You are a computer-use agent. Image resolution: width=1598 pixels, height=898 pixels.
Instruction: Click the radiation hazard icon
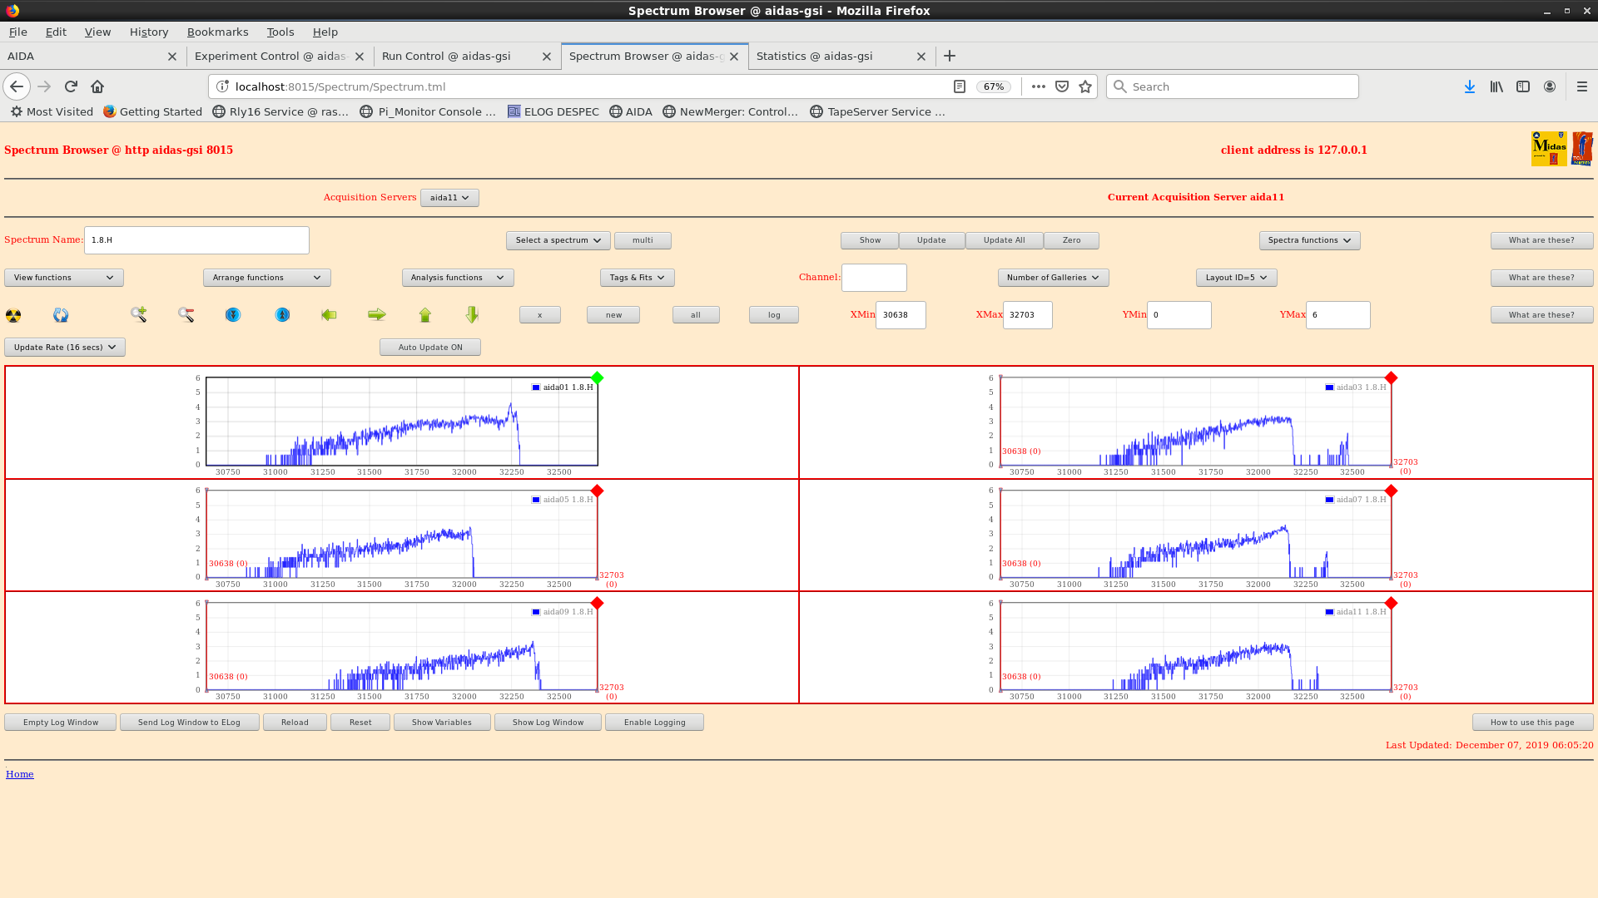pyautogui.click(x=13, y=315)
